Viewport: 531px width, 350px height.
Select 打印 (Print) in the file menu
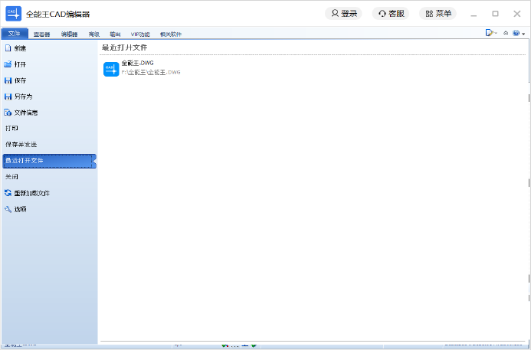[11, 129]
